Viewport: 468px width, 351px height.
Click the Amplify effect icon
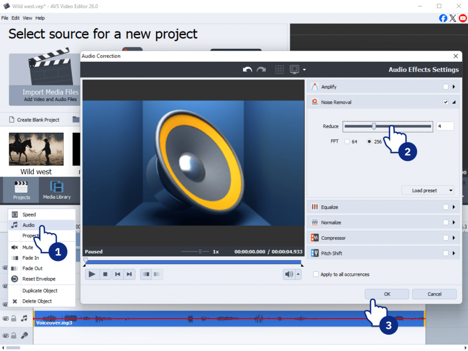[314, 86]
